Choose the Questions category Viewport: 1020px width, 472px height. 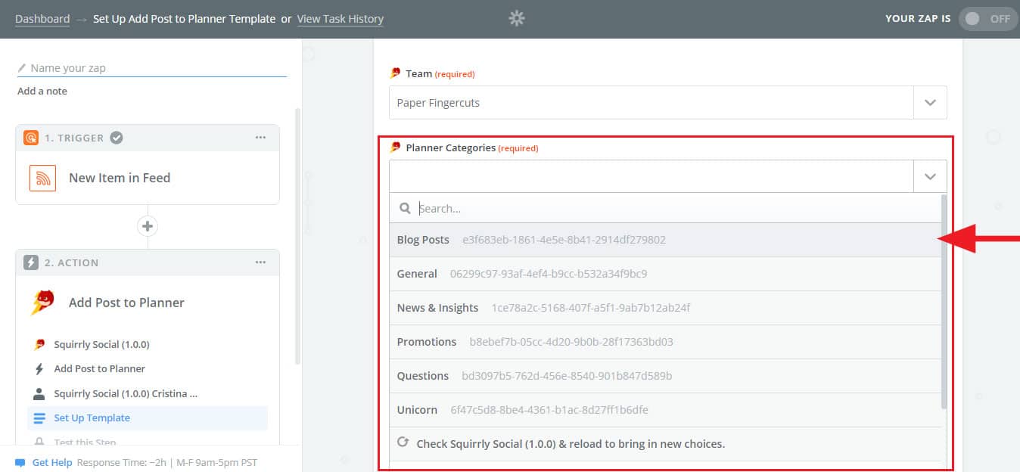665,376
